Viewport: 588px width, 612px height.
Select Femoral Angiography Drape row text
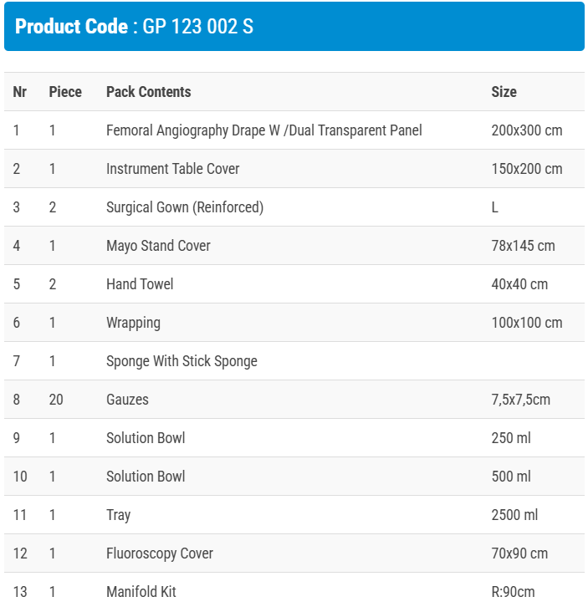(263, 130)
